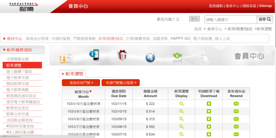Click the FarEasTone logo
This screenshot has width=276, height=138.
click(x=24, y=7)
